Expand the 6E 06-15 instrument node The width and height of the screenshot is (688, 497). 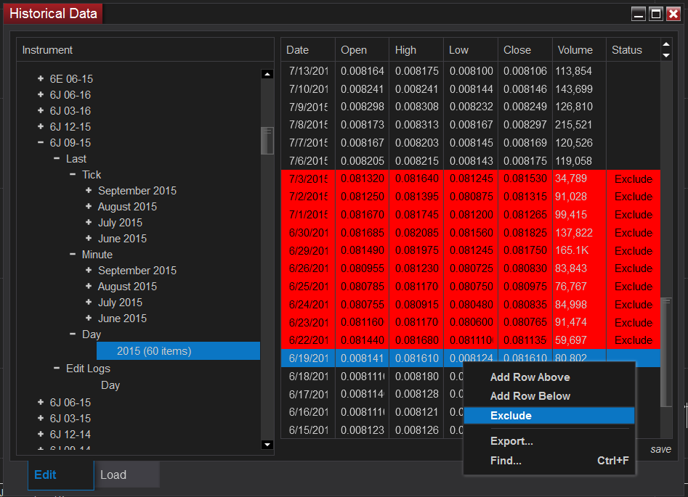pyautogui.click(x=41, y=78)
